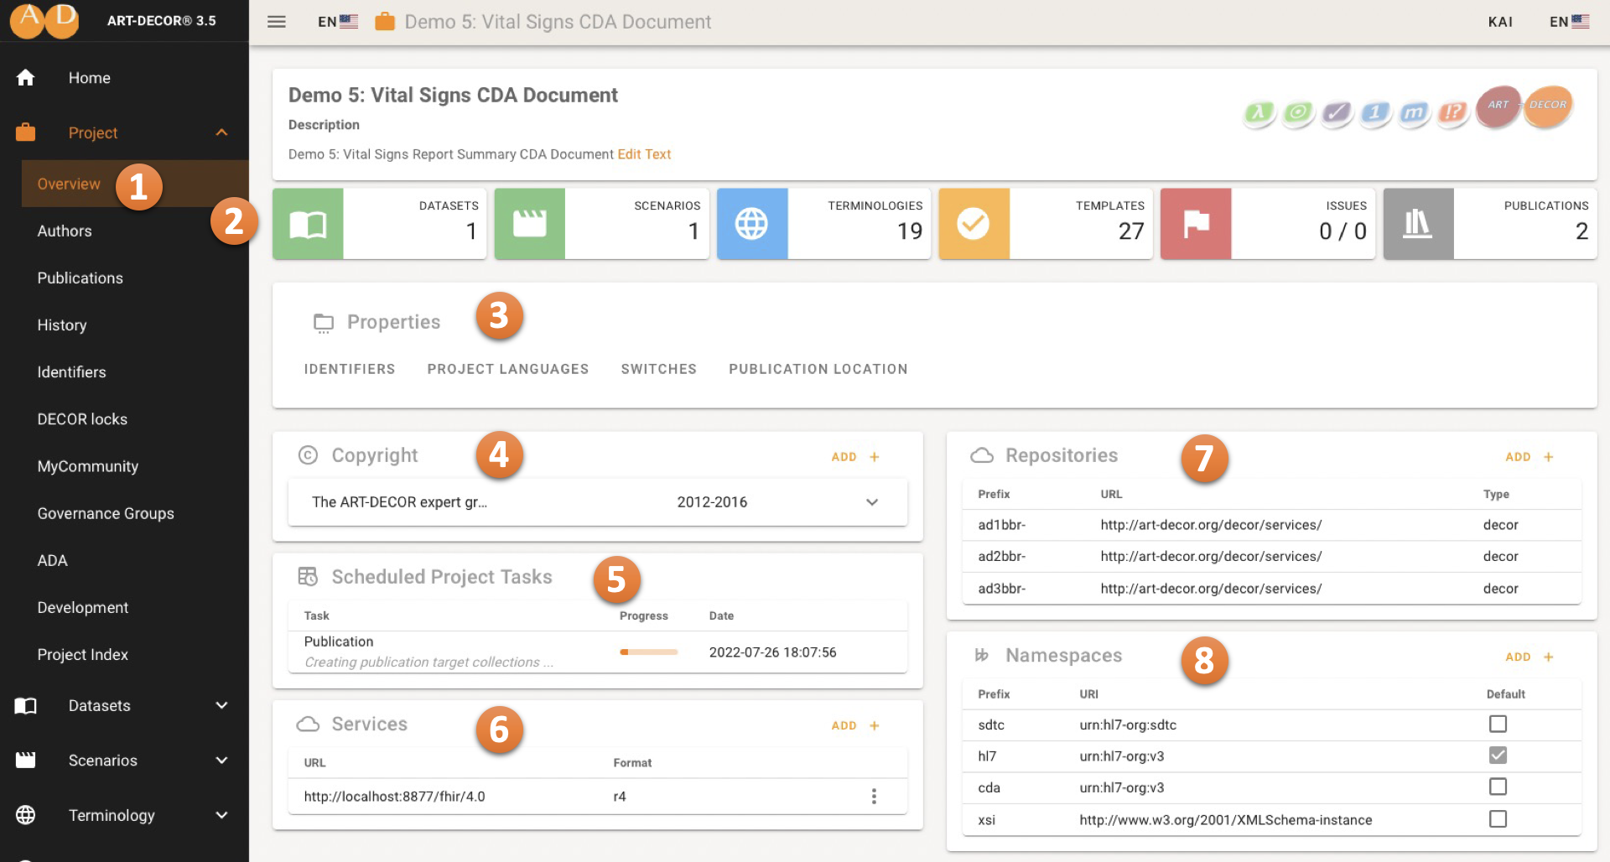Expand the Datasets sidebar menu
This screenshot has height=862, width=1610.
(221, 706)
